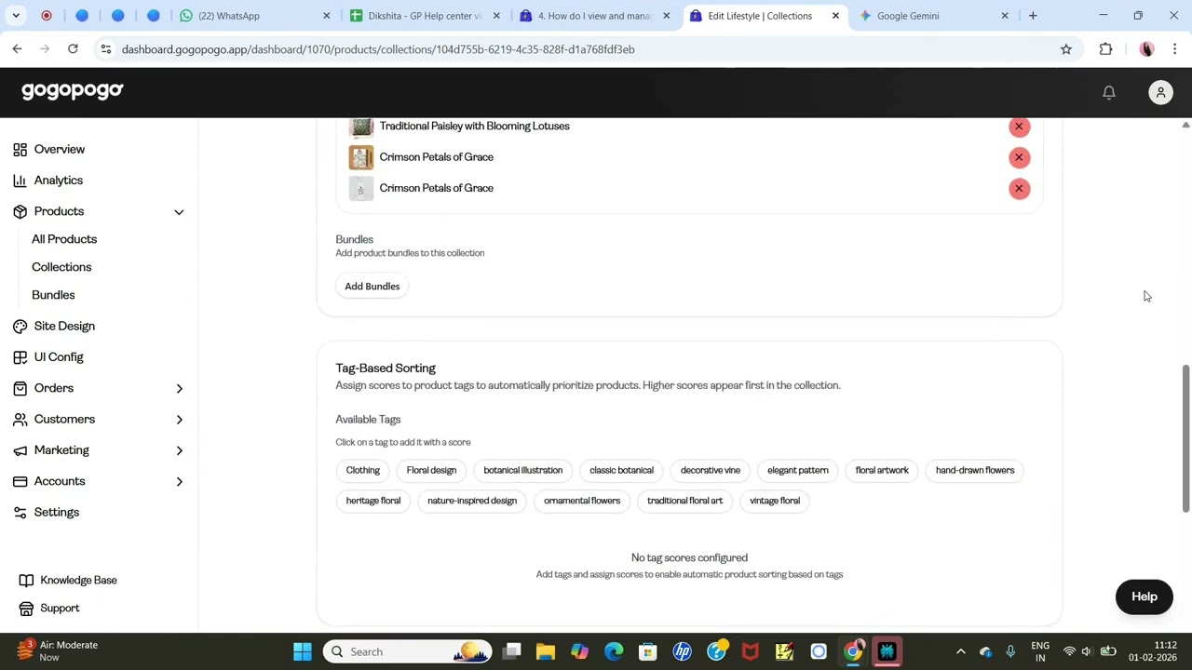This screenshot has width=1192, height=670.
Task: Click the page vertical scrollbar thumb
Action: tap(1185, 437)
